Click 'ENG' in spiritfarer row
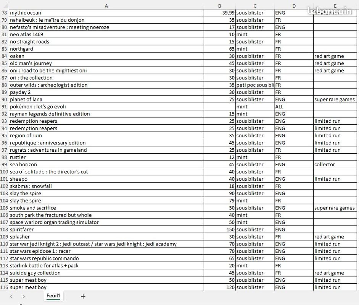Viewport: 359px width, 305px height. (x=294, y=230)
